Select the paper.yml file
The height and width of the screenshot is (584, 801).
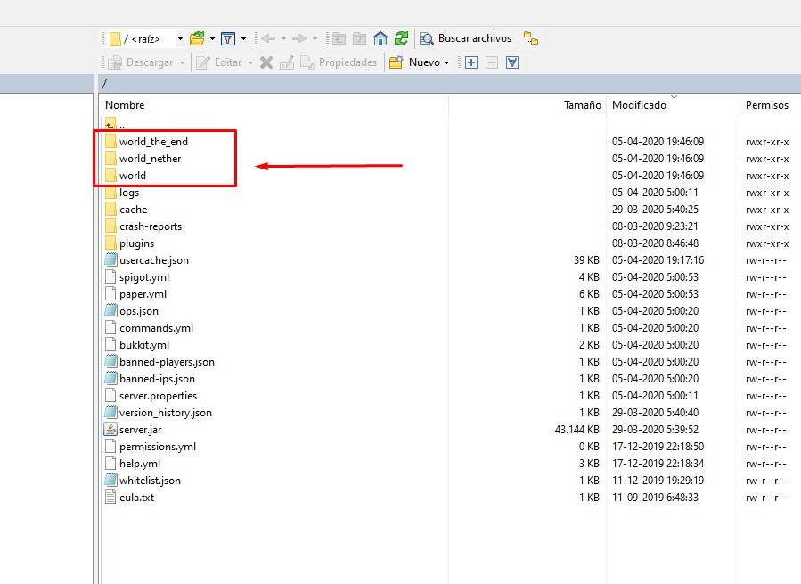click(136, 293)
